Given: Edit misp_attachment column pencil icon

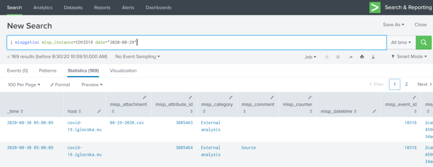Looking at the screenshot, I should click(x=145, y=97).
